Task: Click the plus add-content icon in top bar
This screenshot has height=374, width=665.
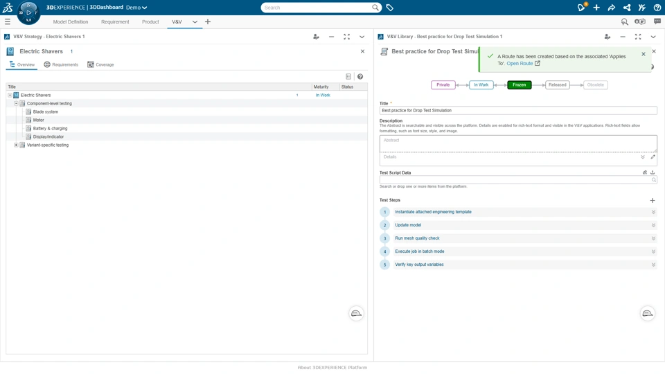Action: pos(596,8)
